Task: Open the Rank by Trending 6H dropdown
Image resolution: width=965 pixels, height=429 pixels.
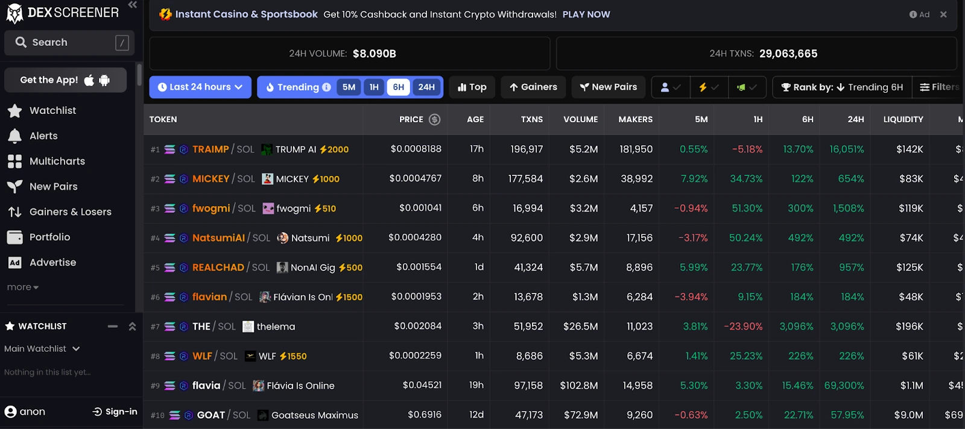Action: (842, 87)
